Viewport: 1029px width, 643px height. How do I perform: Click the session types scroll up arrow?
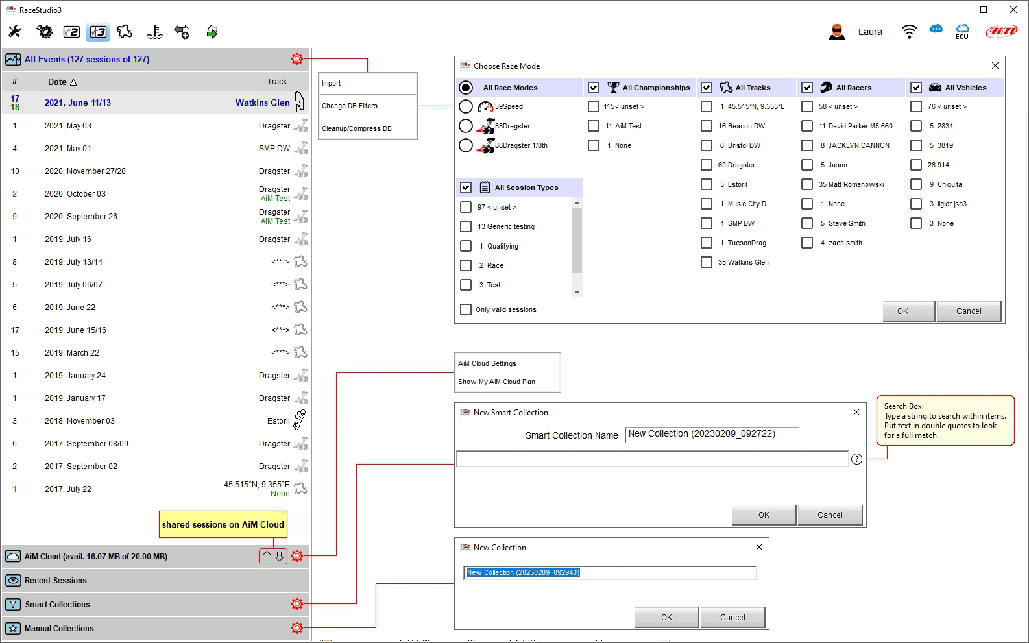[577, 203]
